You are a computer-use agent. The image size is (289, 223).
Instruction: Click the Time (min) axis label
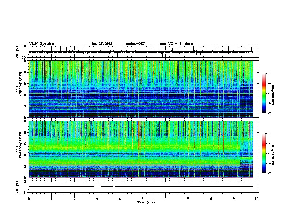(x=146, y=202)
